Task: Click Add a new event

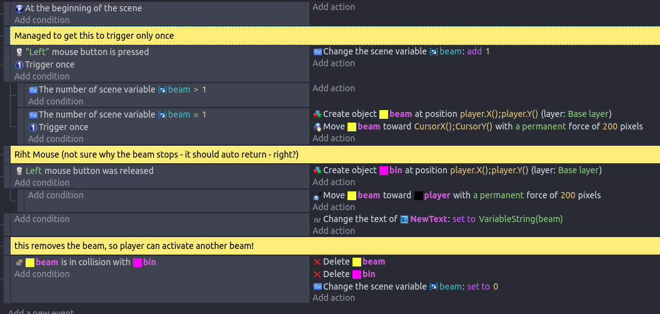Action: click(41, 312)
